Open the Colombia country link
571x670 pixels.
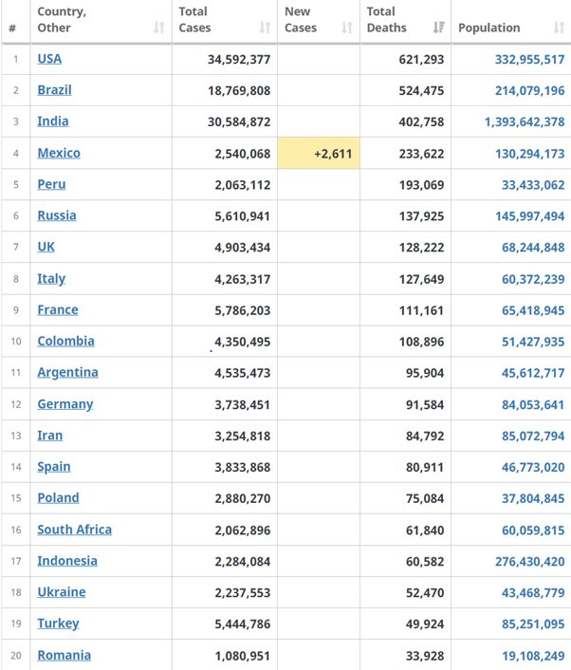pos(65,341)
